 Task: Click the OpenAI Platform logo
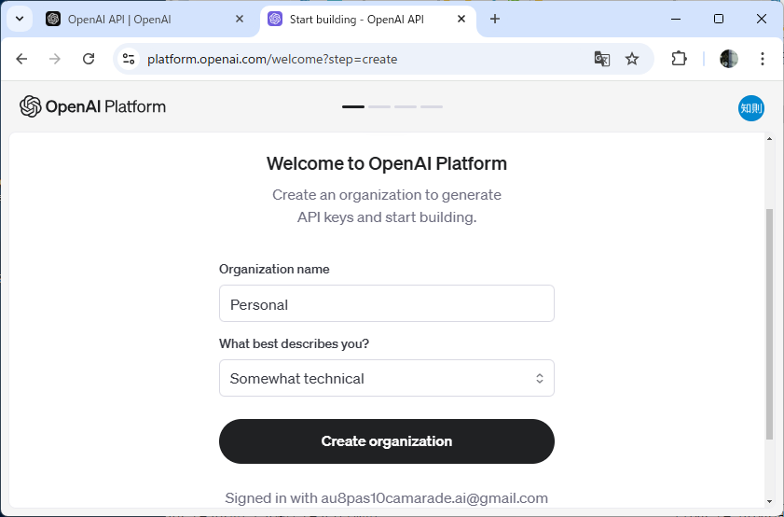click(92, 106)
